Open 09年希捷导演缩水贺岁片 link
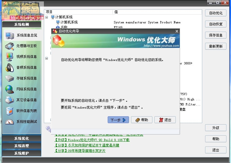The width and height of the screenshot is (231, 163). coord(80,151)
